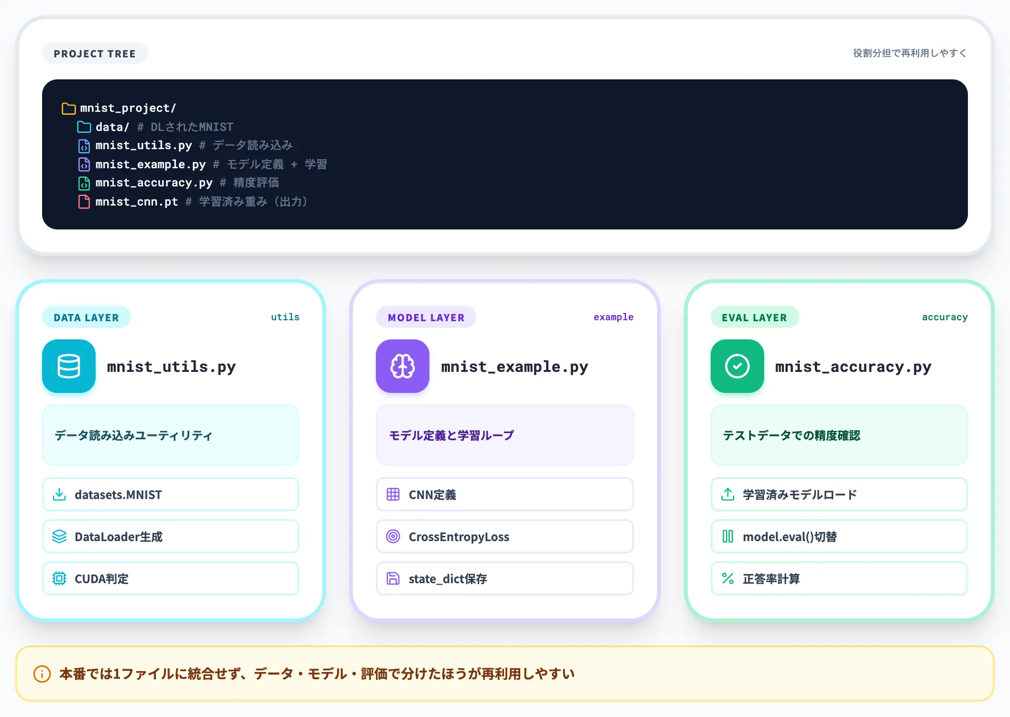Click the テストデータでの精度確認 description box

click(x=839, y=435)
